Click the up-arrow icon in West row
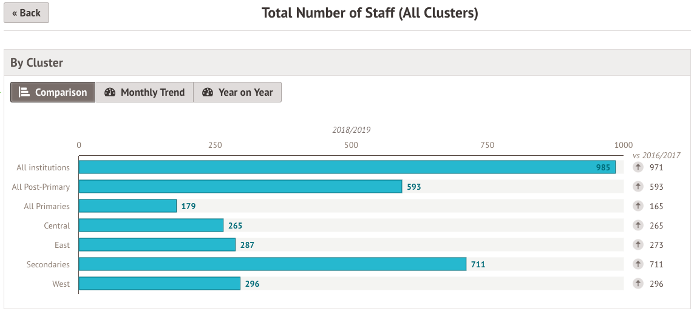This screenshot has height=314, width=697. point(637,284)
